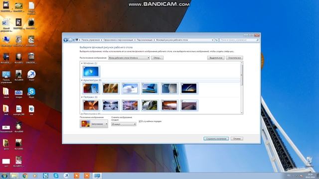The width and height of the screenshot is (319, 179).
Task: Click the control panel icon in address bar
Action: pos(77,40)
